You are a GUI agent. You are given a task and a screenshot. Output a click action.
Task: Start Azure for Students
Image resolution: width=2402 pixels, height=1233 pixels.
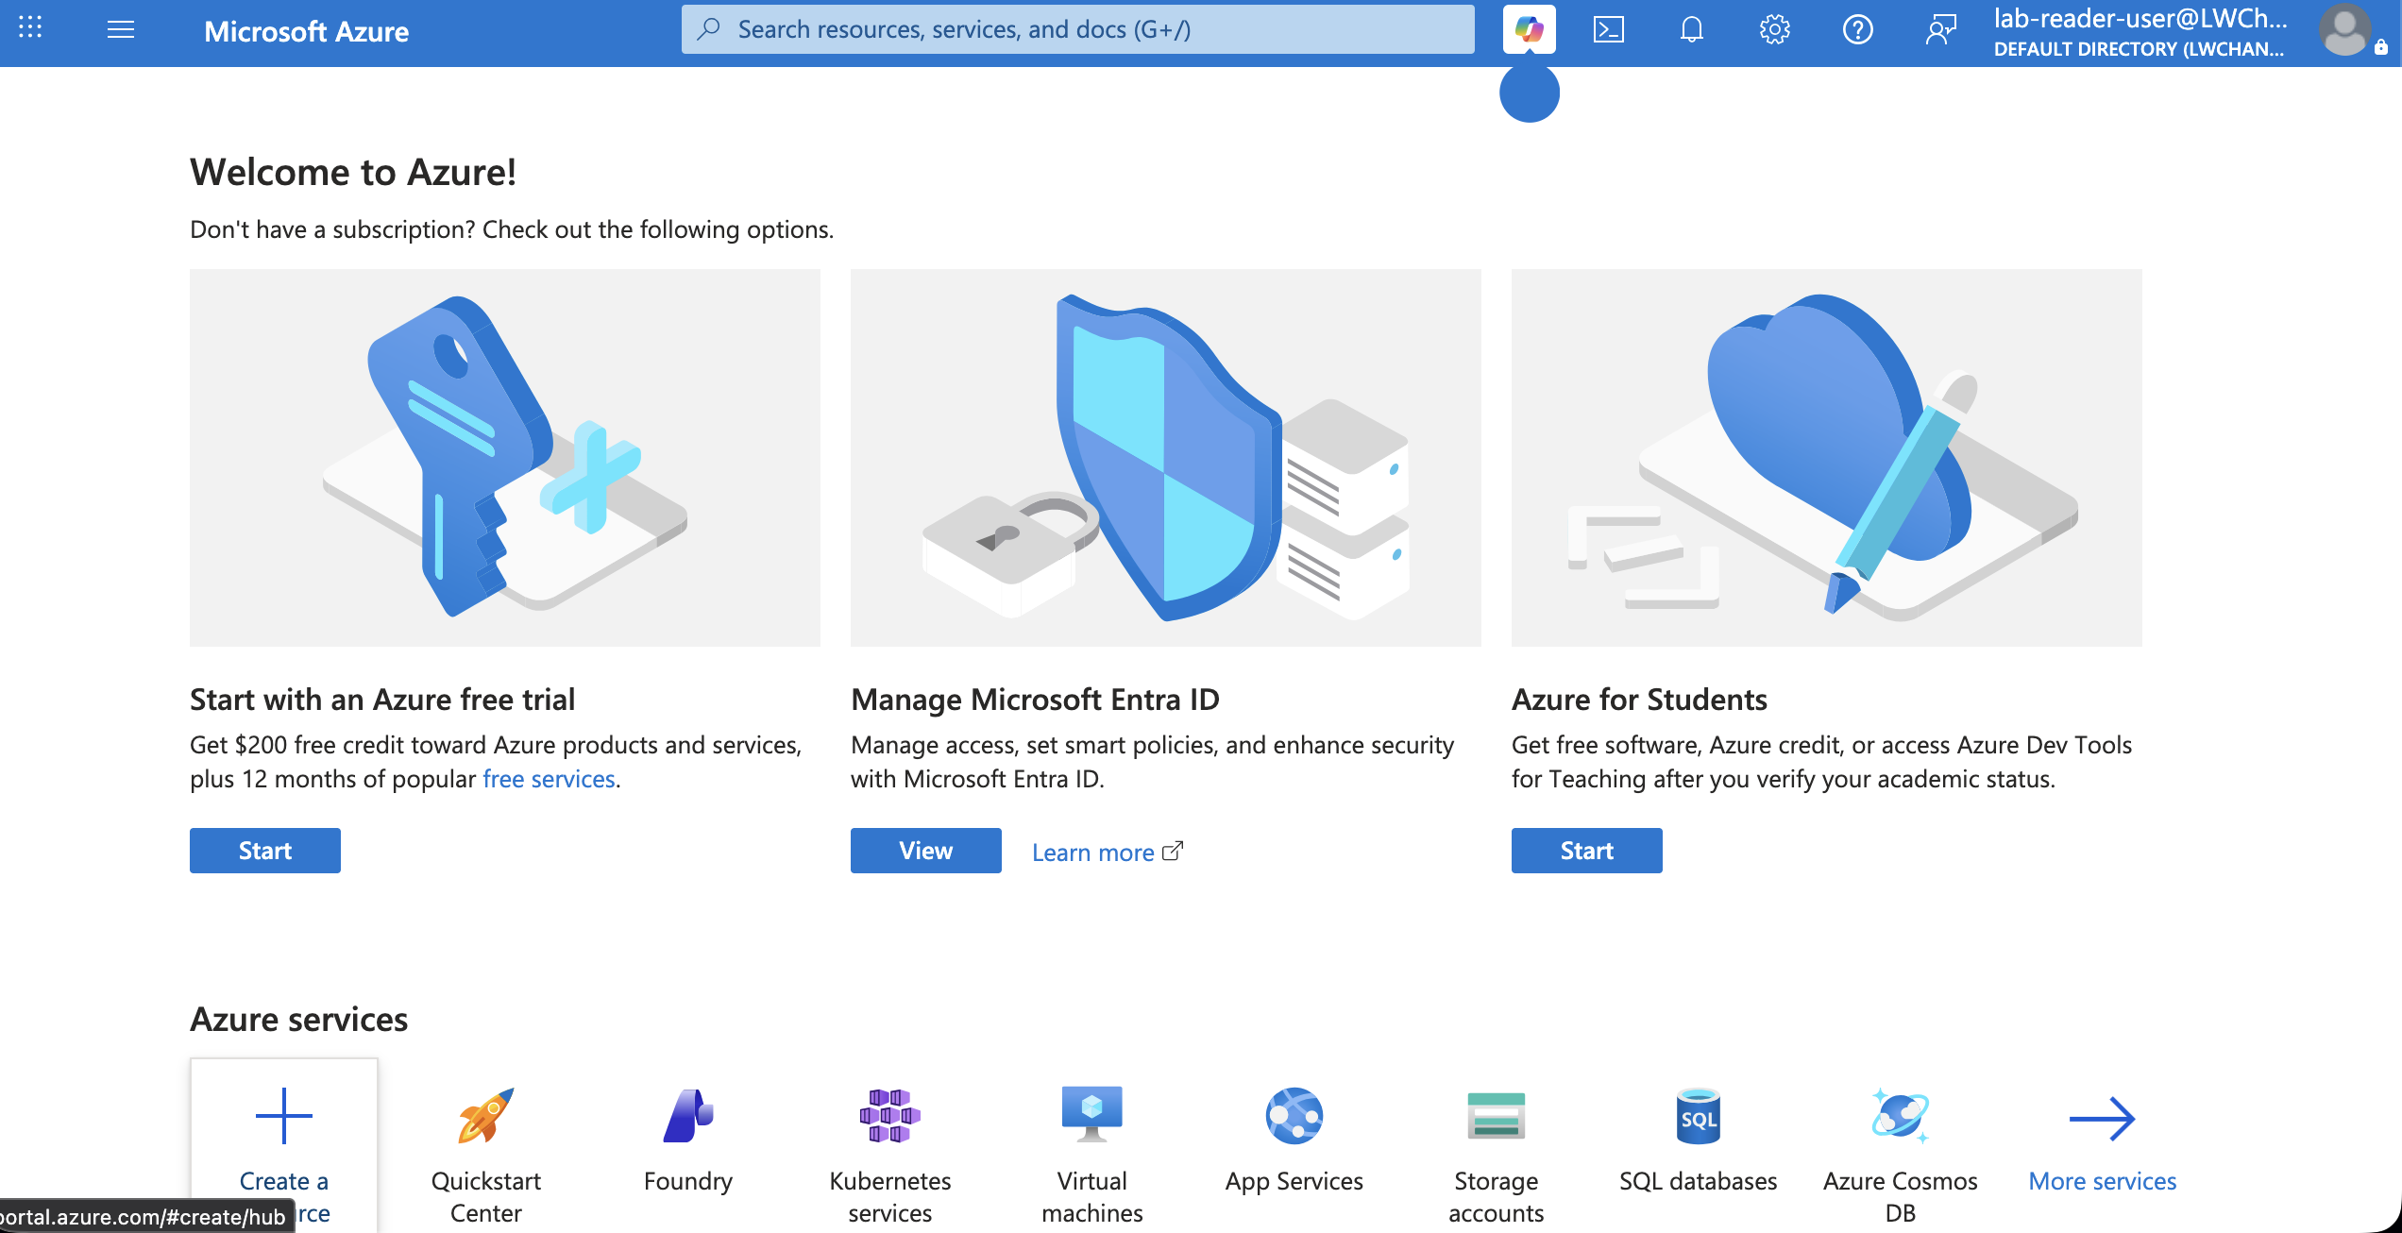[x=1587, y=851]
